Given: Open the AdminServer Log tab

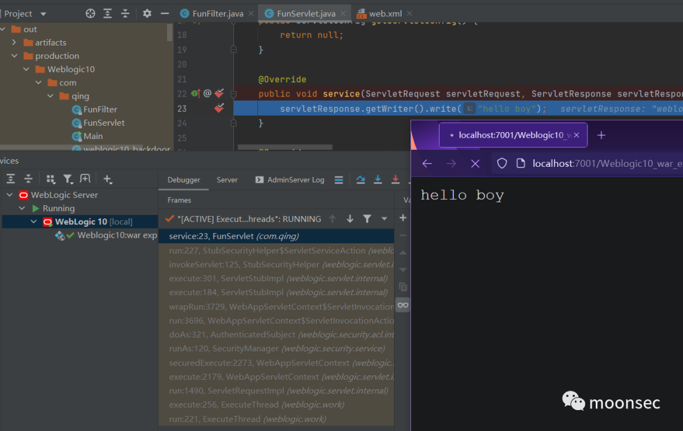Looking at the screenshot, I should click(x=290, y=180).
